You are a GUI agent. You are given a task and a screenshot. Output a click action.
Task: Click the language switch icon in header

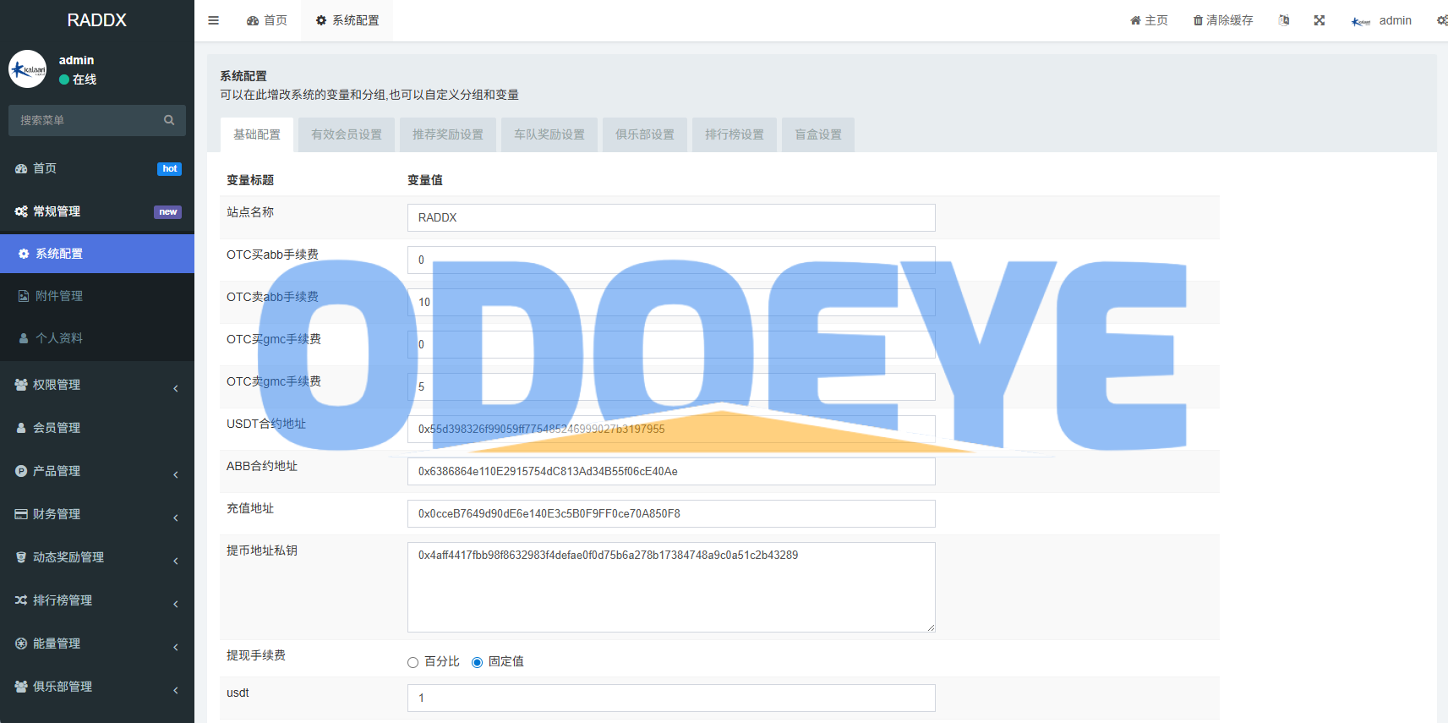coord(1284,20)
